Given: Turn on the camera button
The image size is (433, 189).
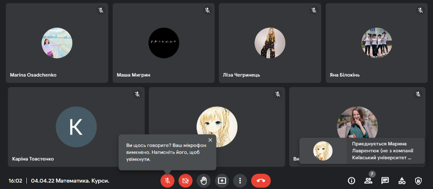Looking at the screenshot, I should tap(186, 181).
